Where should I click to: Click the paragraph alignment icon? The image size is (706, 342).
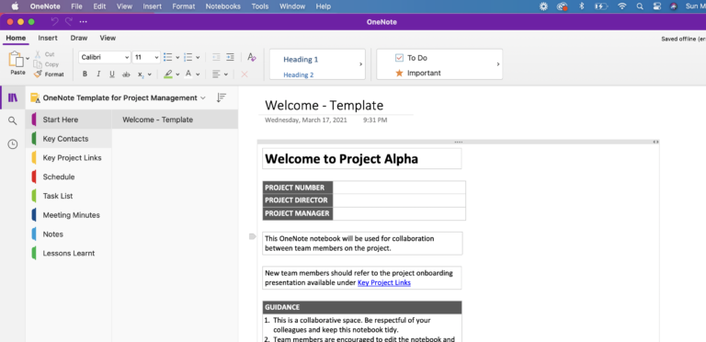(216, 74)
